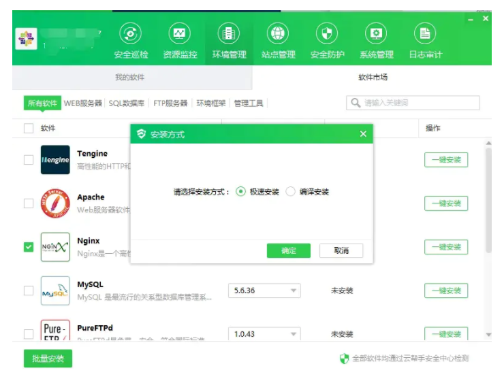The width and height of the screenshot is (504, 381).
Task: Switch to the 我的软件 tab
Action: pos(132,78)
